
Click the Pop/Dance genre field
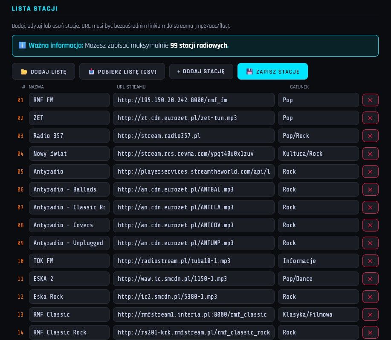coord(318,279)
